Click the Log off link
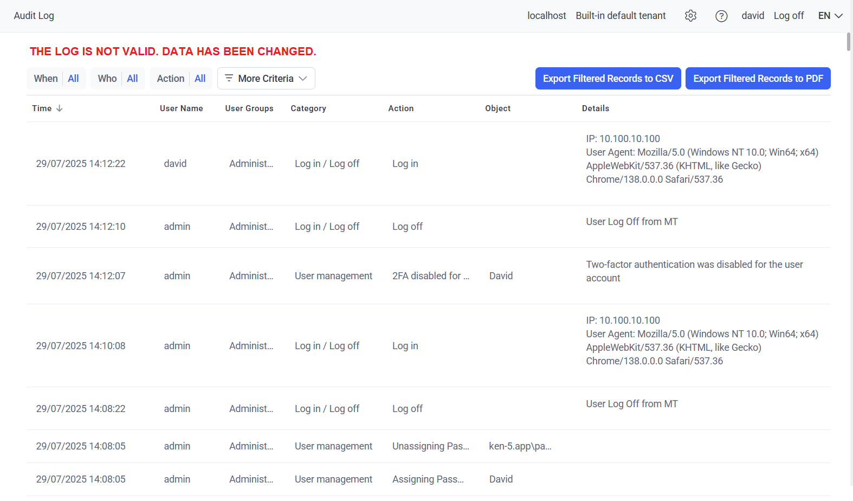Image resolution: width=853 pixels, height=501 pixels. point(789,16)
